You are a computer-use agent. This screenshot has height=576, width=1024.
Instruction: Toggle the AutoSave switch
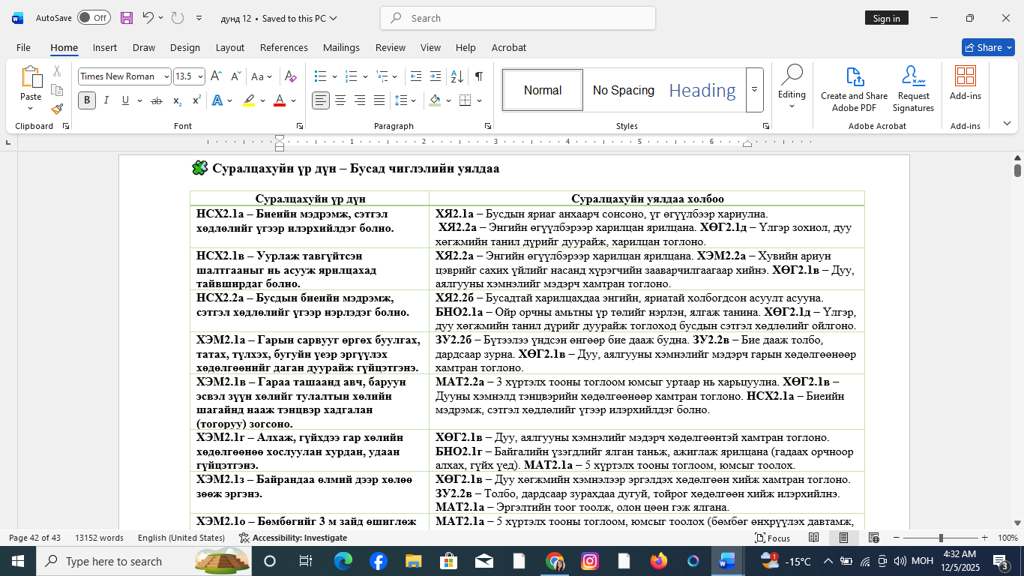94,18
